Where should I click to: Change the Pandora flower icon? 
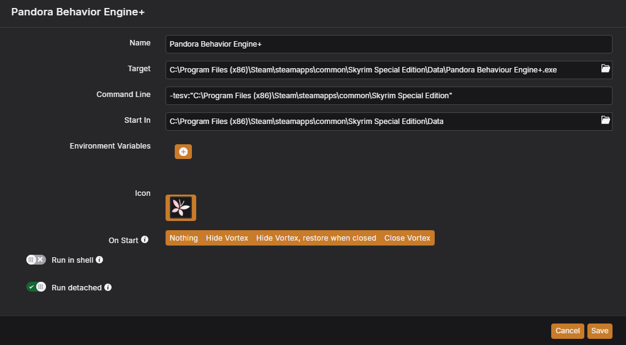181,207
